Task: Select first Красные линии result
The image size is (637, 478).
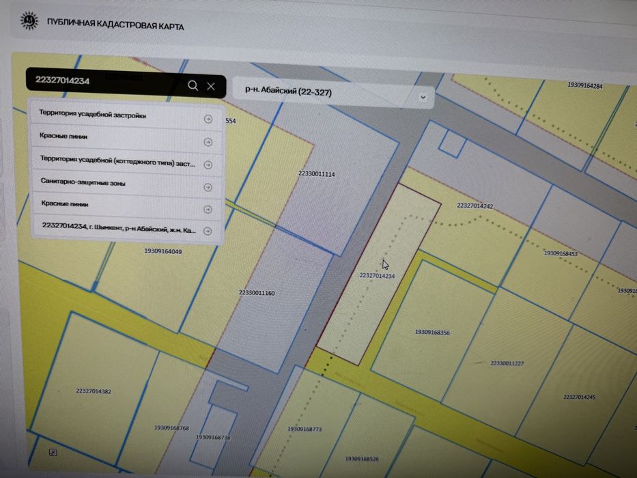Action: tap(127, 139)
